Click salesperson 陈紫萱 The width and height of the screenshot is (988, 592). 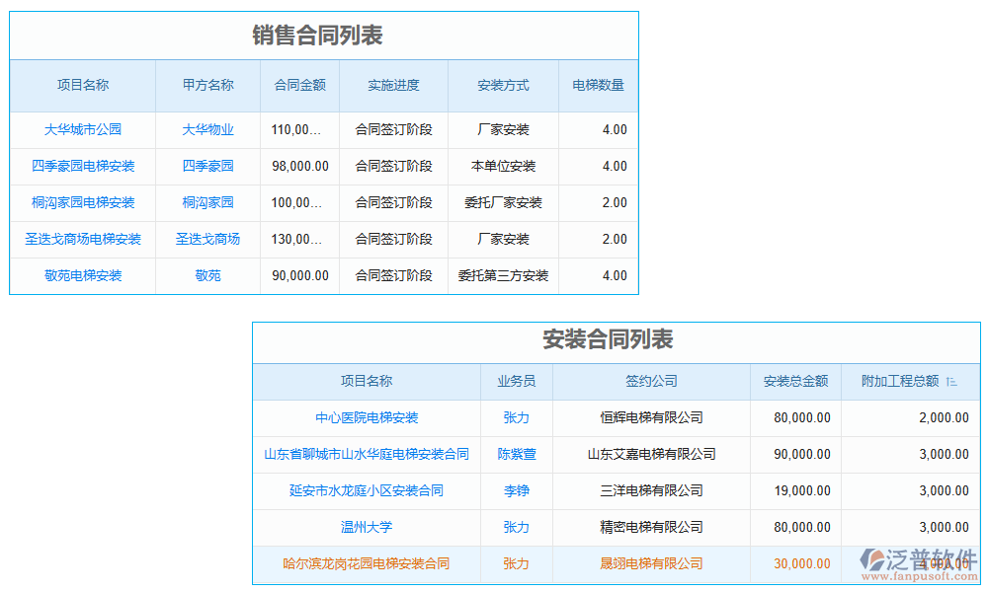[x=516, y=454]
